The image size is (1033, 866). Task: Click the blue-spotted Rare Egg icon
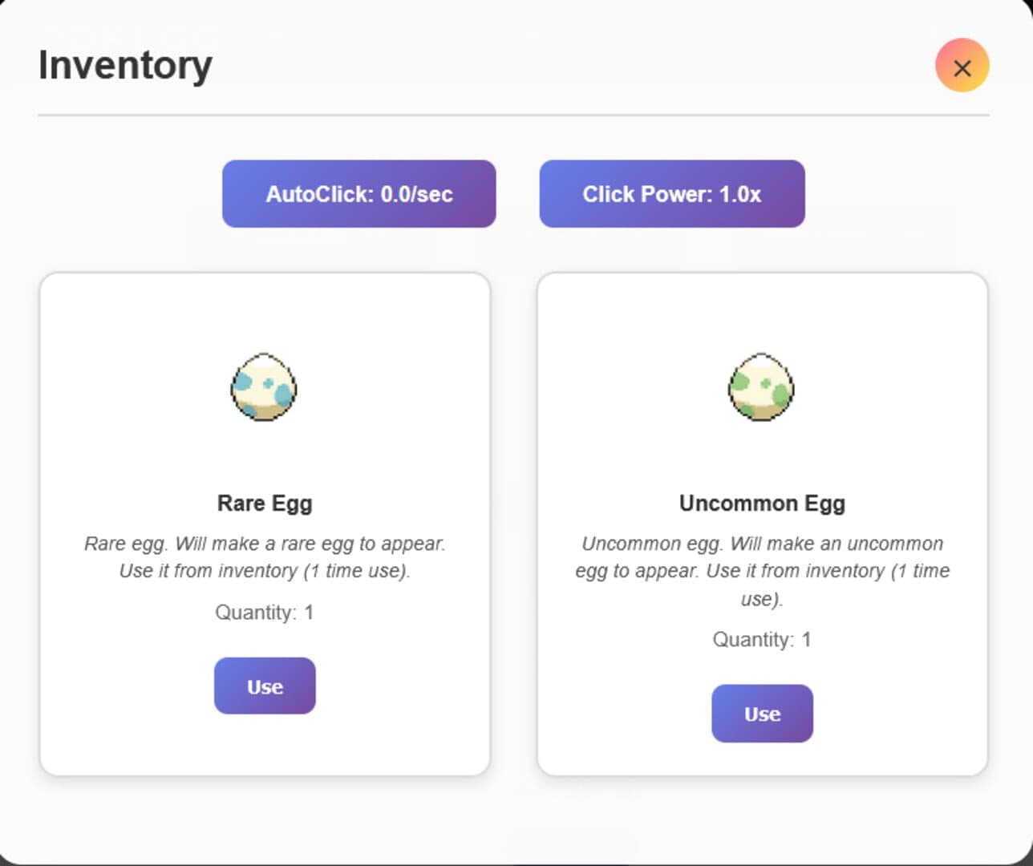[264, 387]
